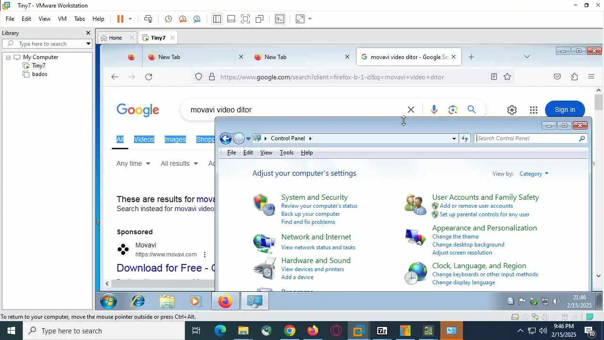This screenshot has width=604, height=340.
Task: Close the Tiny7 VMware tab
Action: 172,38
